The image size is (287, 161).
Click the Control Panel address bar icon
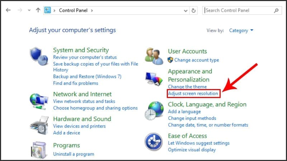pyautogui.click(x=48, y=10)
